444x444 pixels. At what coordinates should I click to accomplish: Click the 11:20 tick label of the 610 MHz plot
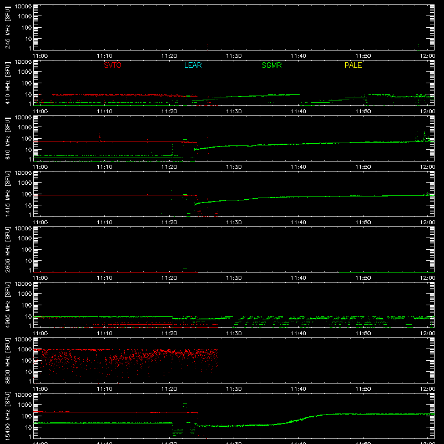(x=169, y=167)
